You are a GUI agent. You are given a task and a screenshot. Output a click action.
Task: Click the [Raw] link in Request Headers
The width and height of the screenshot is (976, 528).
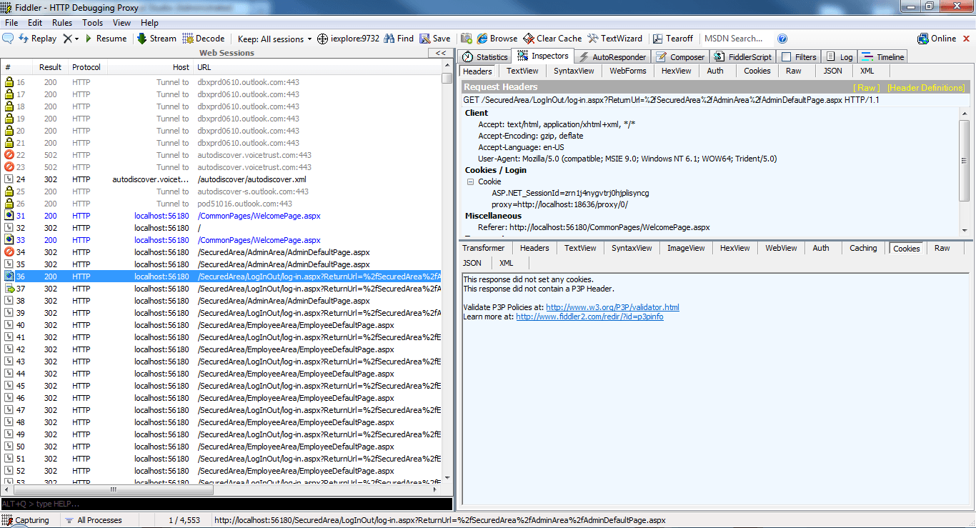(867, 88)
